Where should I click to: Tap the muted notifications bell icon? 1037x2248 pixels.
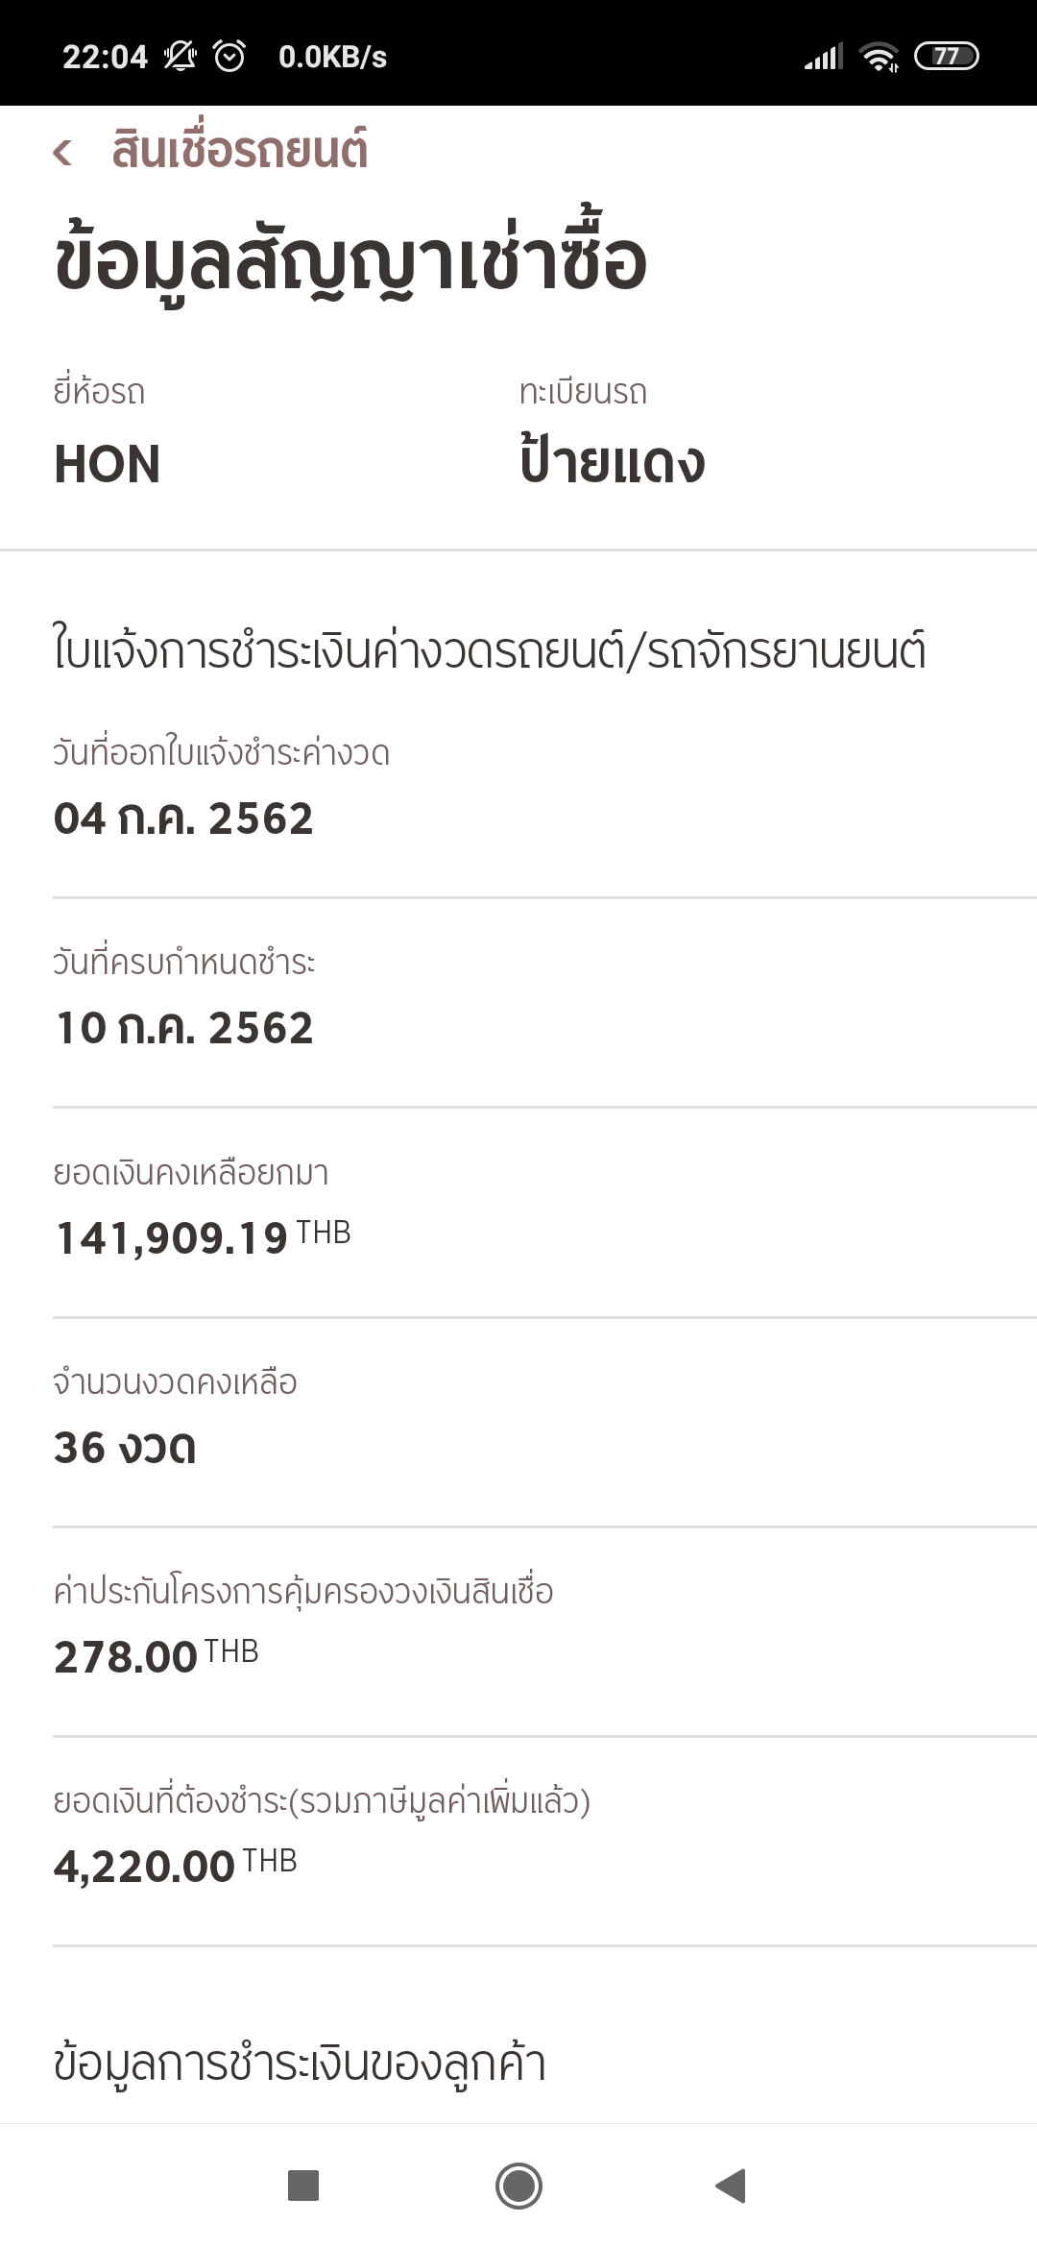click(x=180, y=57)
